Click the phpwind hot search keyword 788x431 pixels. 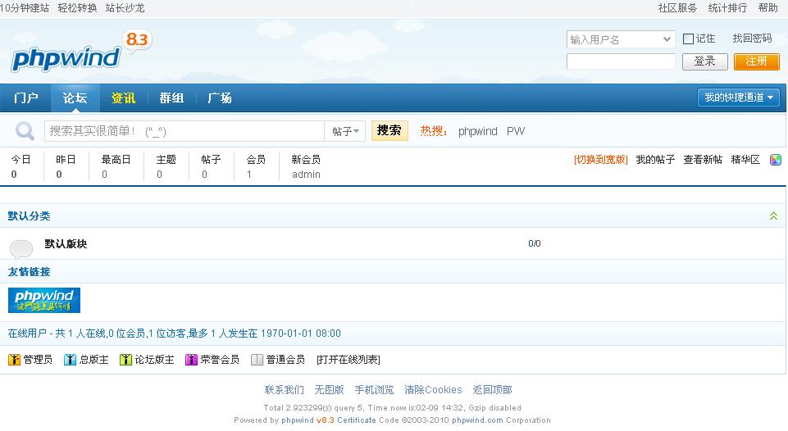(478, 132)
